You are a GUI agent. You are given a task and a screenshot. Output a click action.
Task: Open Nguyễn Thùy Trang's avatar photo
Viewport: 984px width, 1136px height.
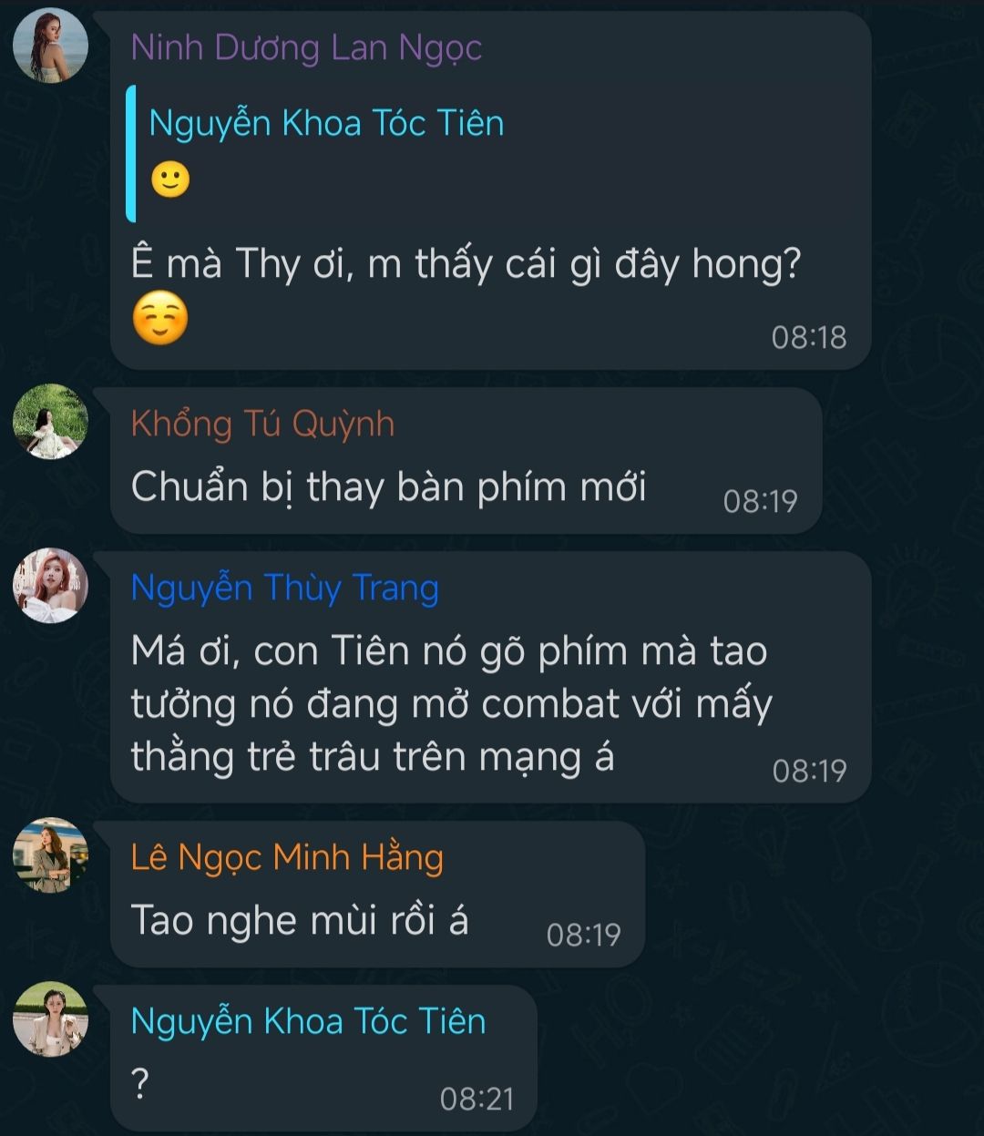[50, 585]
